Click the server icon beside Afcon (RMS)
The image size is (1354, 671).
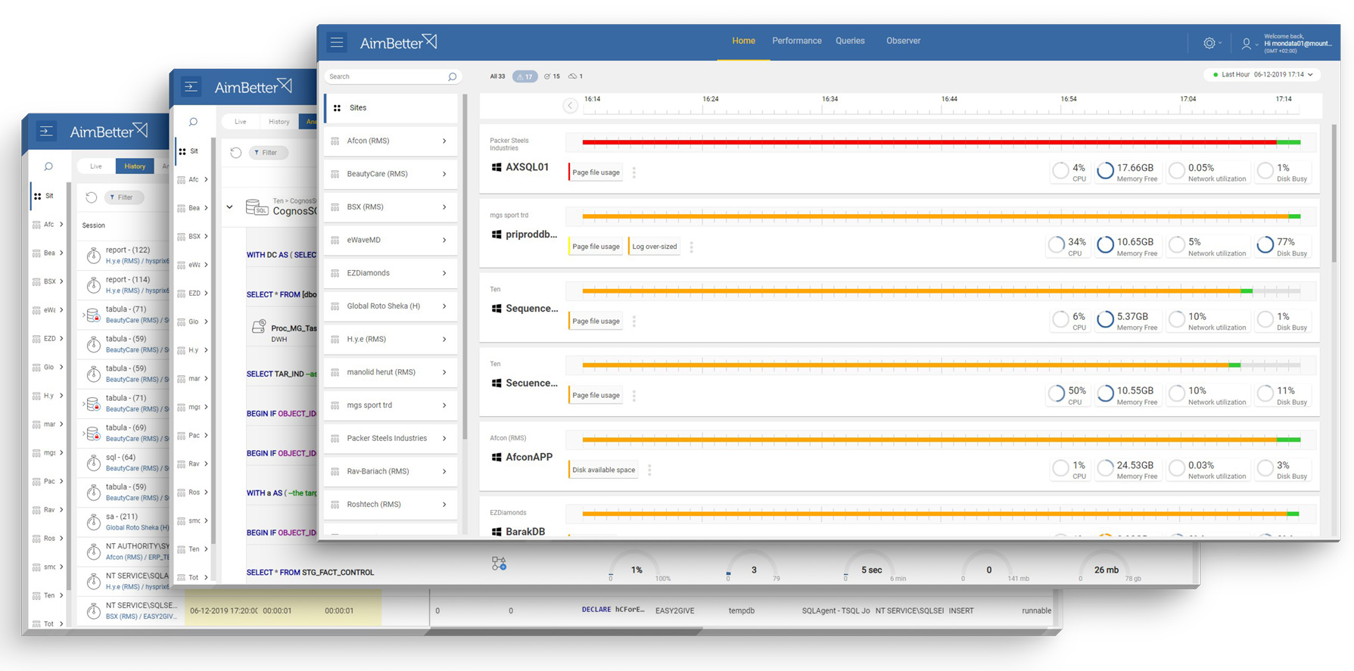click(335, 141)
